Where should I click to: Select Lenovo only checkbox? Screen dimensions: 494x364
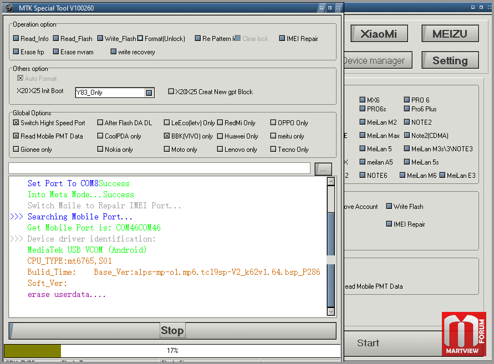pyautogui.click(x=220, y=149)
